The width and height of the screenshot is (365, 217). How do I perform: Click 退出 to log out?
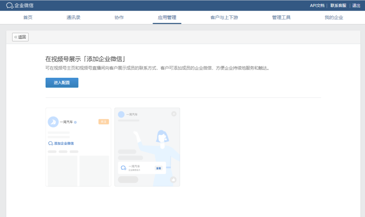356,6
